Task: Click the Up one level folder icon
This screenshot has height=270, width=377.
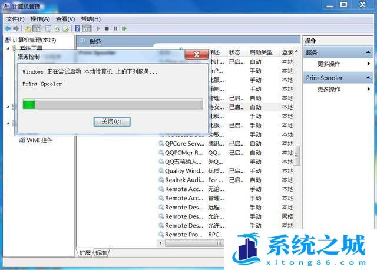Action: [28, 28]
